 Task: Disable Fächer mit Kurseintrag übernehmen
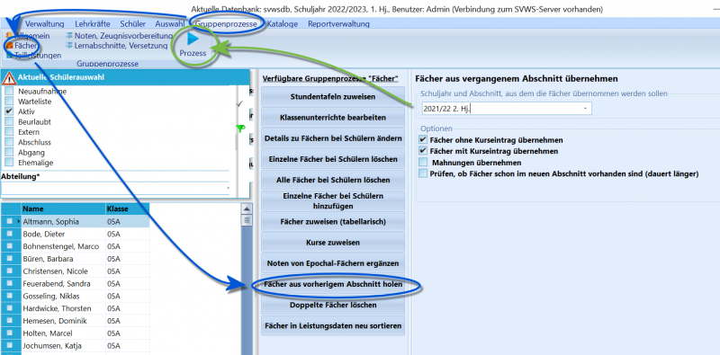click(423, 151)
